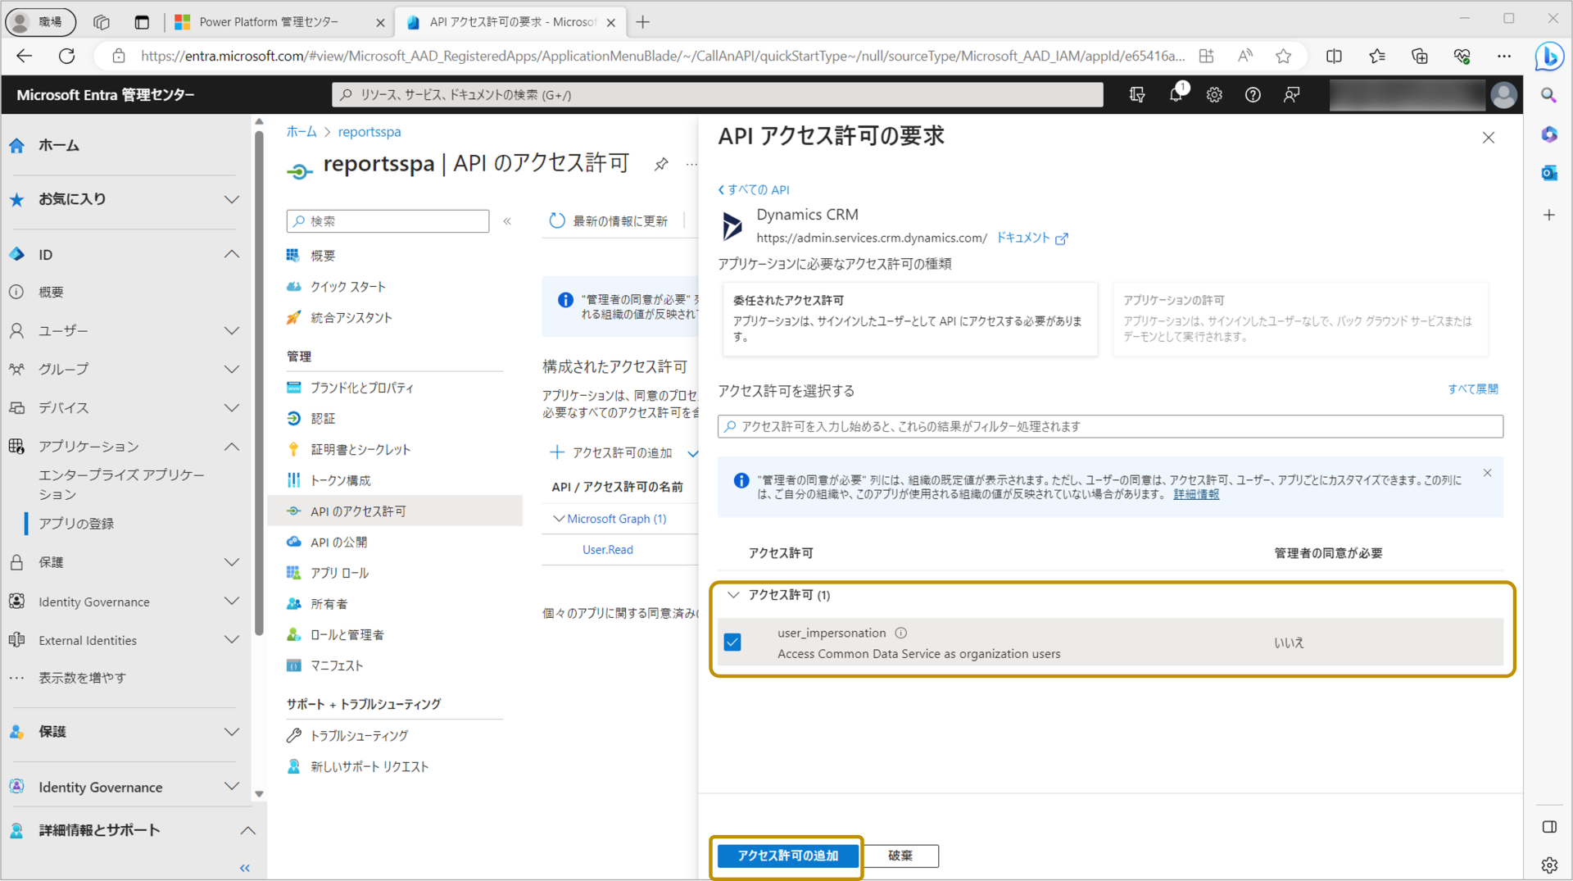Collapse the アプリケーション nav group
Screen dimensions: 1573x881
coord(232,447)
